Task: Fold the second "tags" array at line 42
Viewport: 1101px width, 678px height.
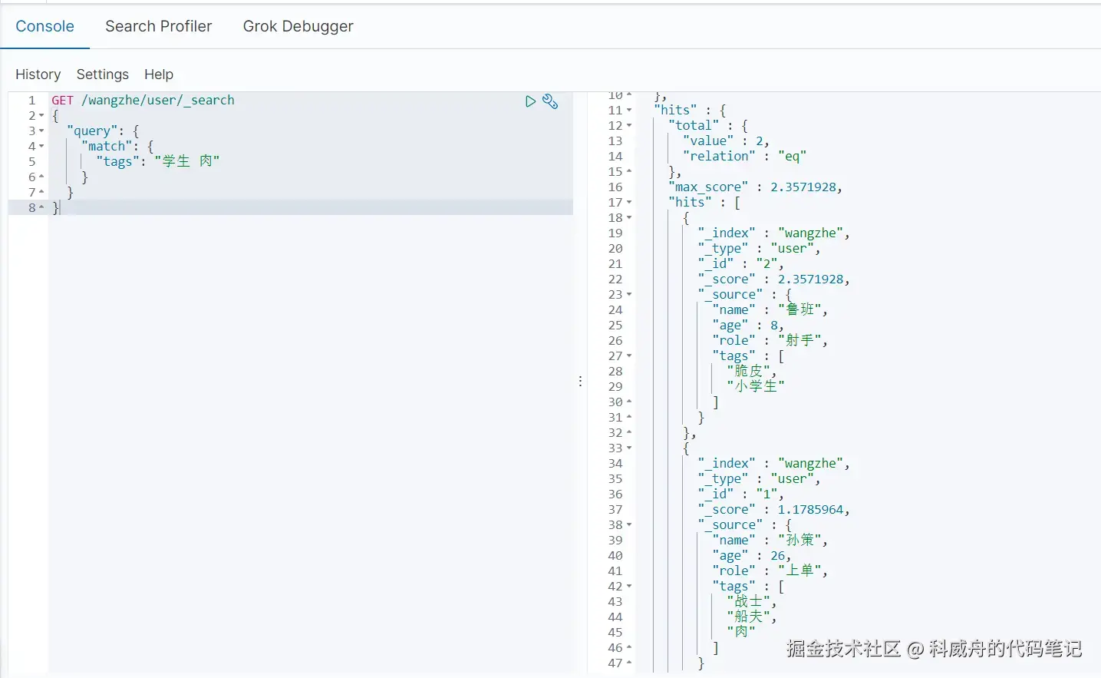Action: click(x=629, y=587)
